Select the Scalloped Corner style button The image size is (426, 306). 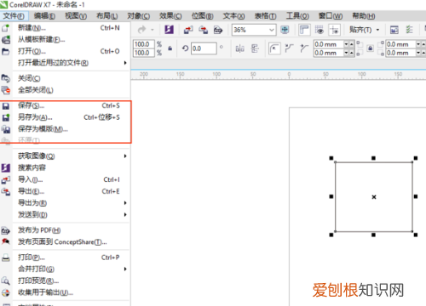289,48
